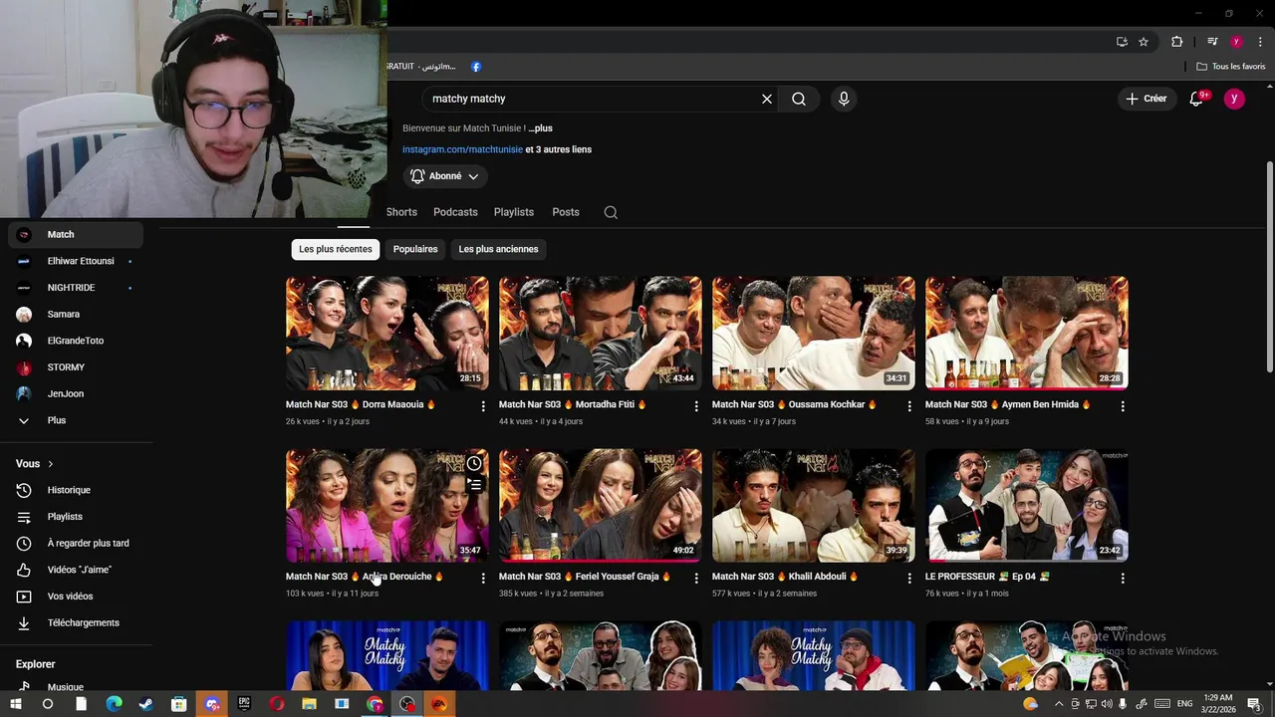Click the channel search magnifier beside Posts

611,212
